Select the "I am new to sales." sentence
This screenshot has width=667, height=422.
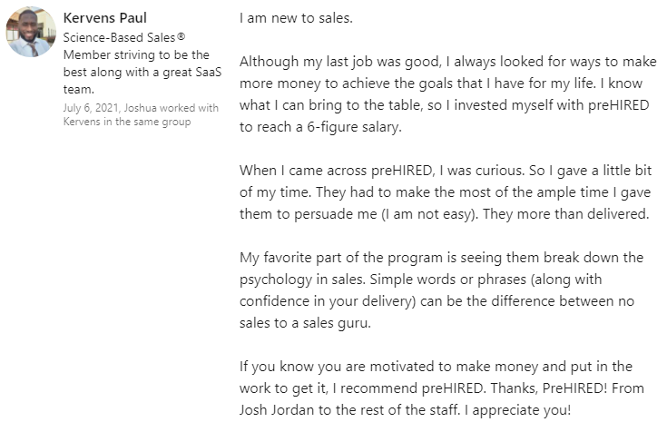click(296, 18)
